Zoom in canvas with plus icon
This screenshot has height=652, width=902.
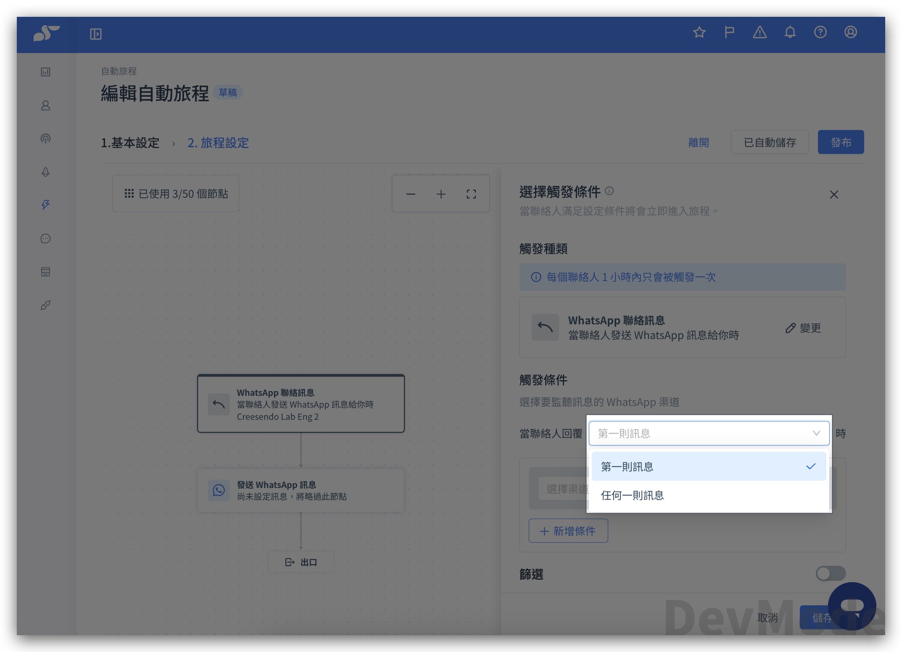tap(441, 194)
